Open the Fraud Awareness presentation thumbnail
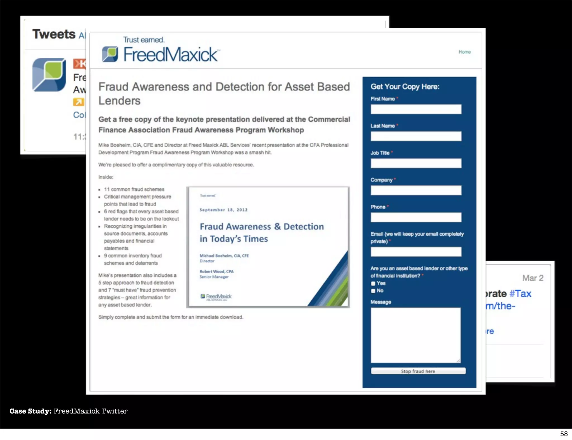 [x=268, y=247]
